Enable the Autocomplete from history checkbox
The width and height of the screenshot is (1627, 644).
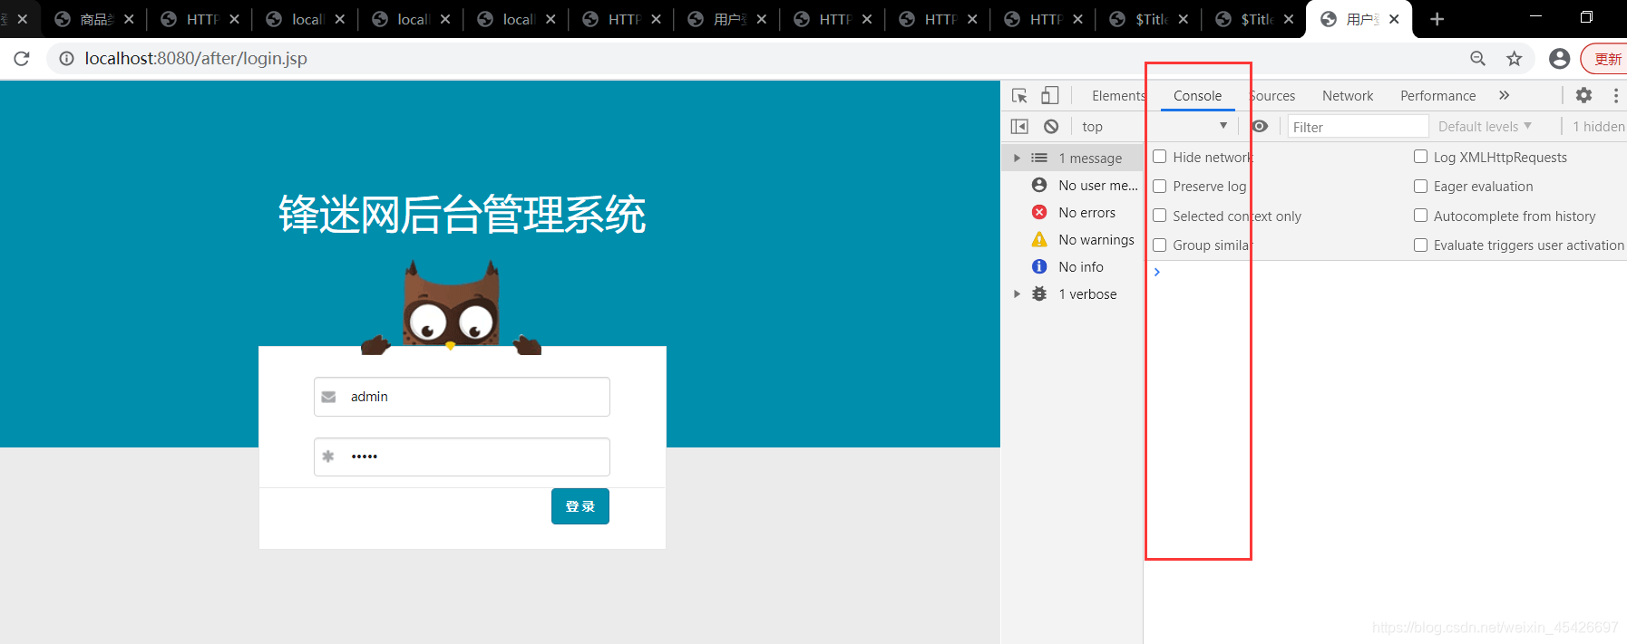(1420, 216)
